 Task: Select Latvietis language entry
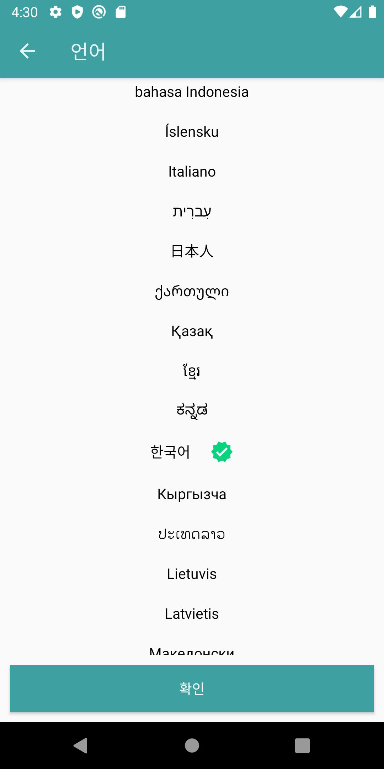pos(192,614)
